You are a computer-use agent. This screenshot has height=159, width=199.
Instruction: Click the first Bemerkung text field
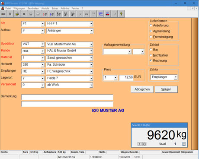point(67,97)
